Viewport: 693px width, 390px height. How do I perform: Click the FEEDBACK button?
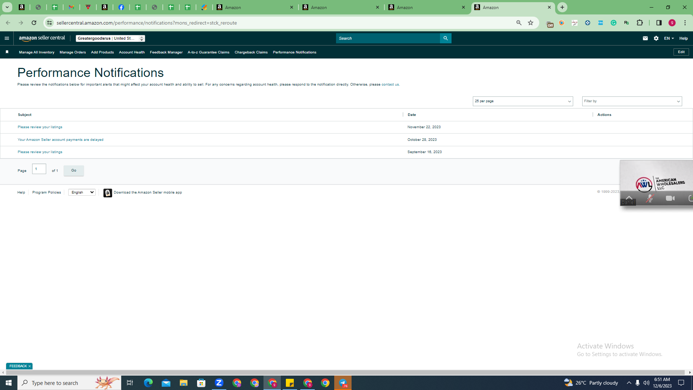click(18, 366)
